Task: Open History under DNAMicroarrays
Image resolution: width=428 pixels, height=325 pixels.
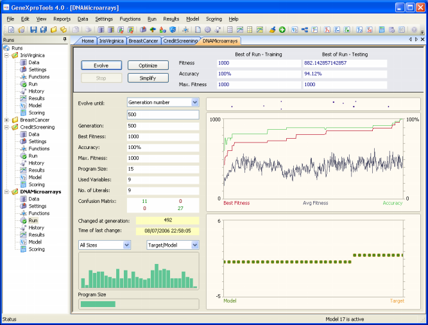Action: pos(36,228)
